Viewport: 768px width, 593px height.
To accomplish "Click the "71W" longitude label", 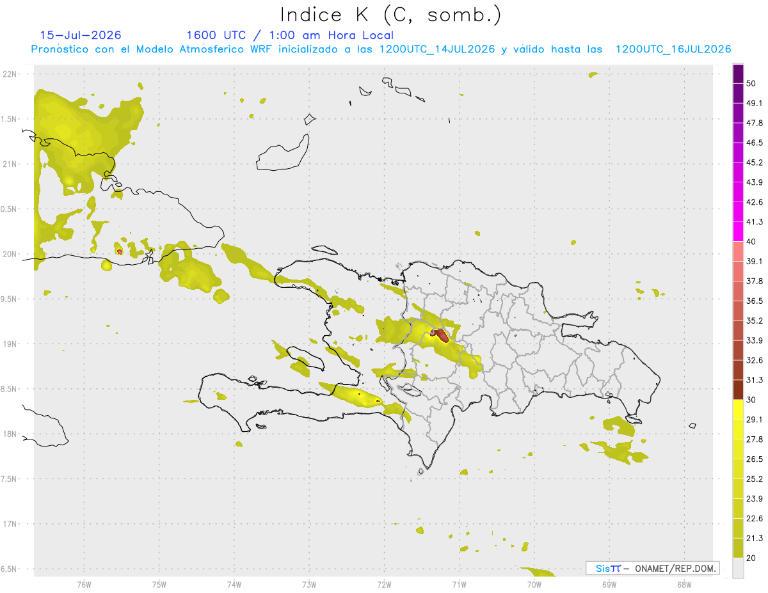I will (x=459, y=585).
